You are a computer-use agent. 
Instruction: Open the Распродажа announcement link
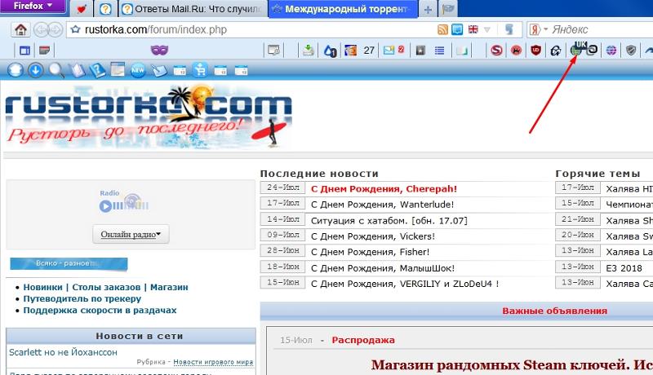tap(363, 340)
